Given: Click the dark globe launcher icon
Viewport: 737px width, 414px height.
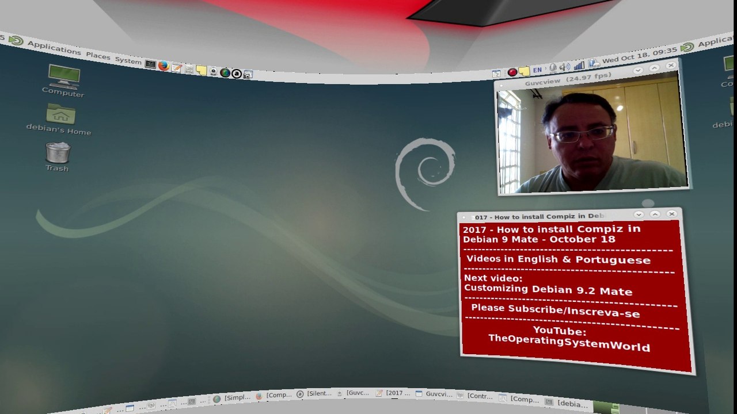Looking at the screenshot, I should click(x=225, y=72).
